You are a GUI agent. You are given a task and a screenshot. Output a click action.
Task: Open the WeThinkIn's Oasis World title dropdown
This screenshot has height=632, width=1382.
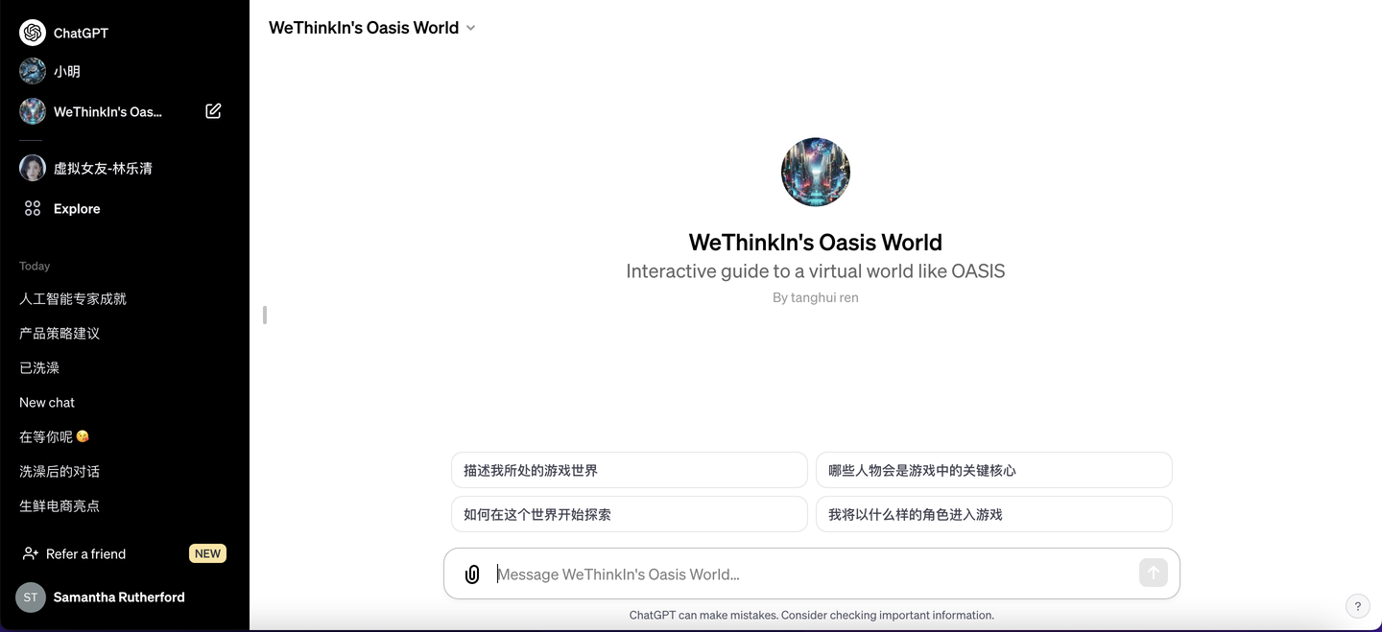click(x=469, y=28)
